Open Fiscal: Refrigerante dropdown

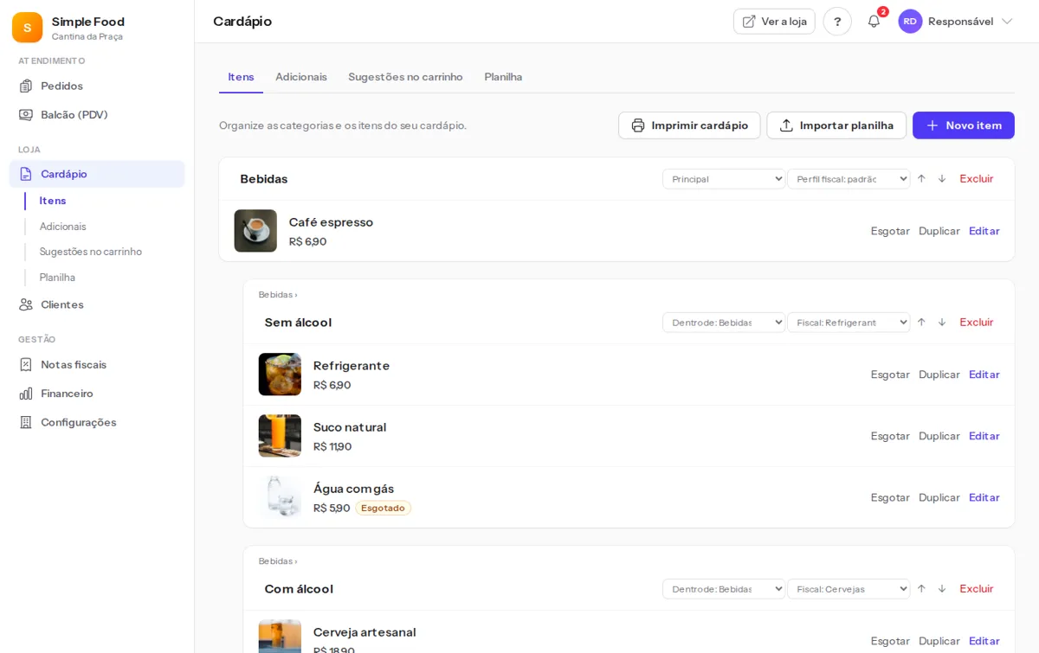849,323
